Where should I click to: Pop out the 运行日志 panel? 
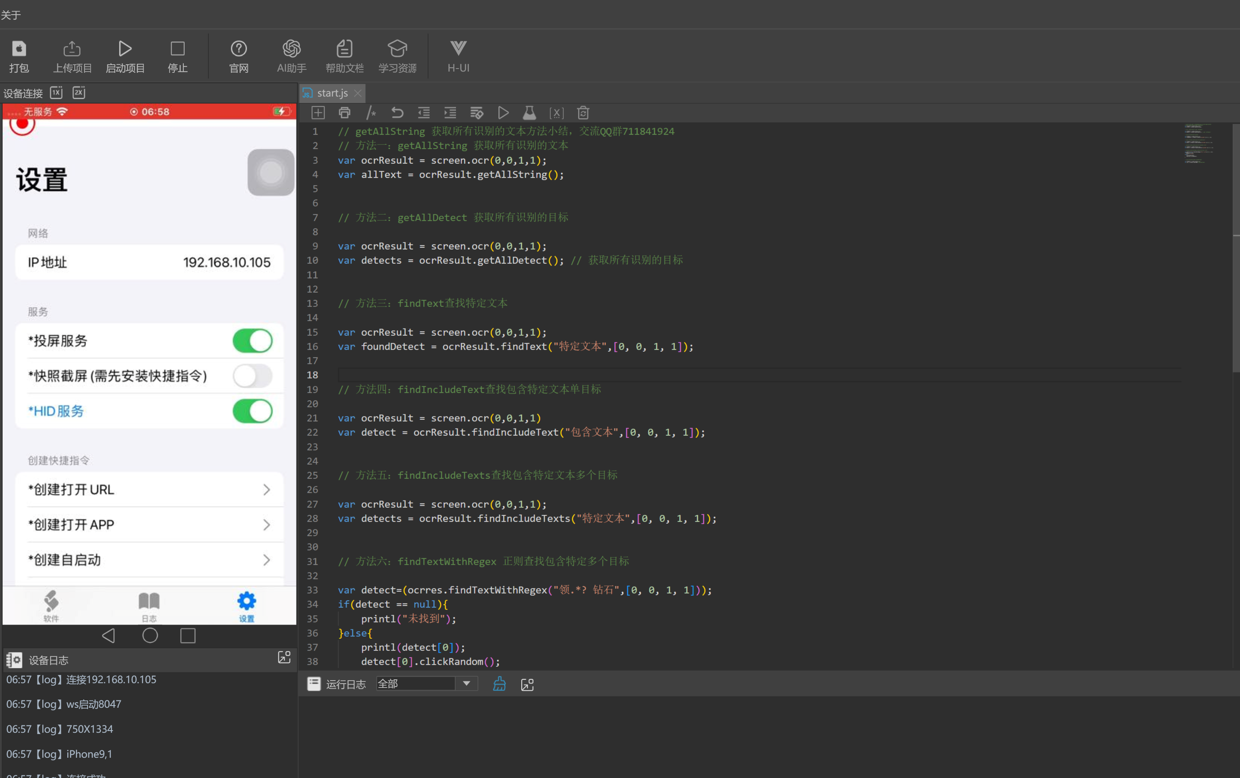[527, 684]
